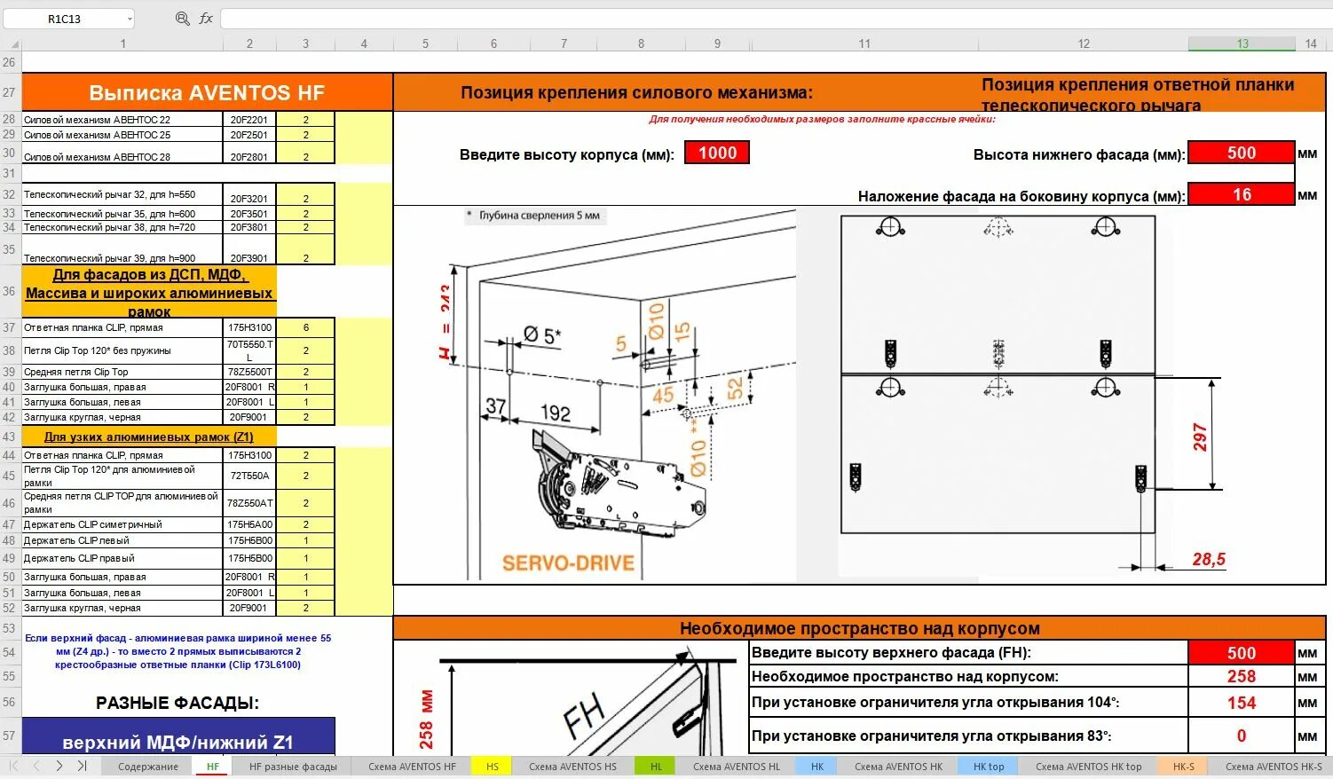Open the Name Box dropdown arrow

[x=130, y=19]
